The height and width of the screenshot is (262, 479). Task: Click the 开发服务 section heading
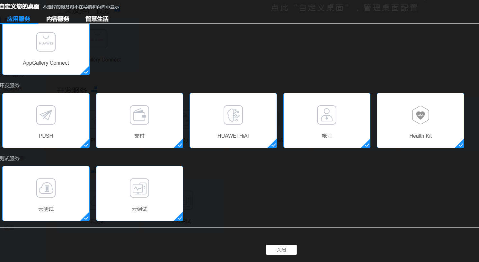[10, 86]
